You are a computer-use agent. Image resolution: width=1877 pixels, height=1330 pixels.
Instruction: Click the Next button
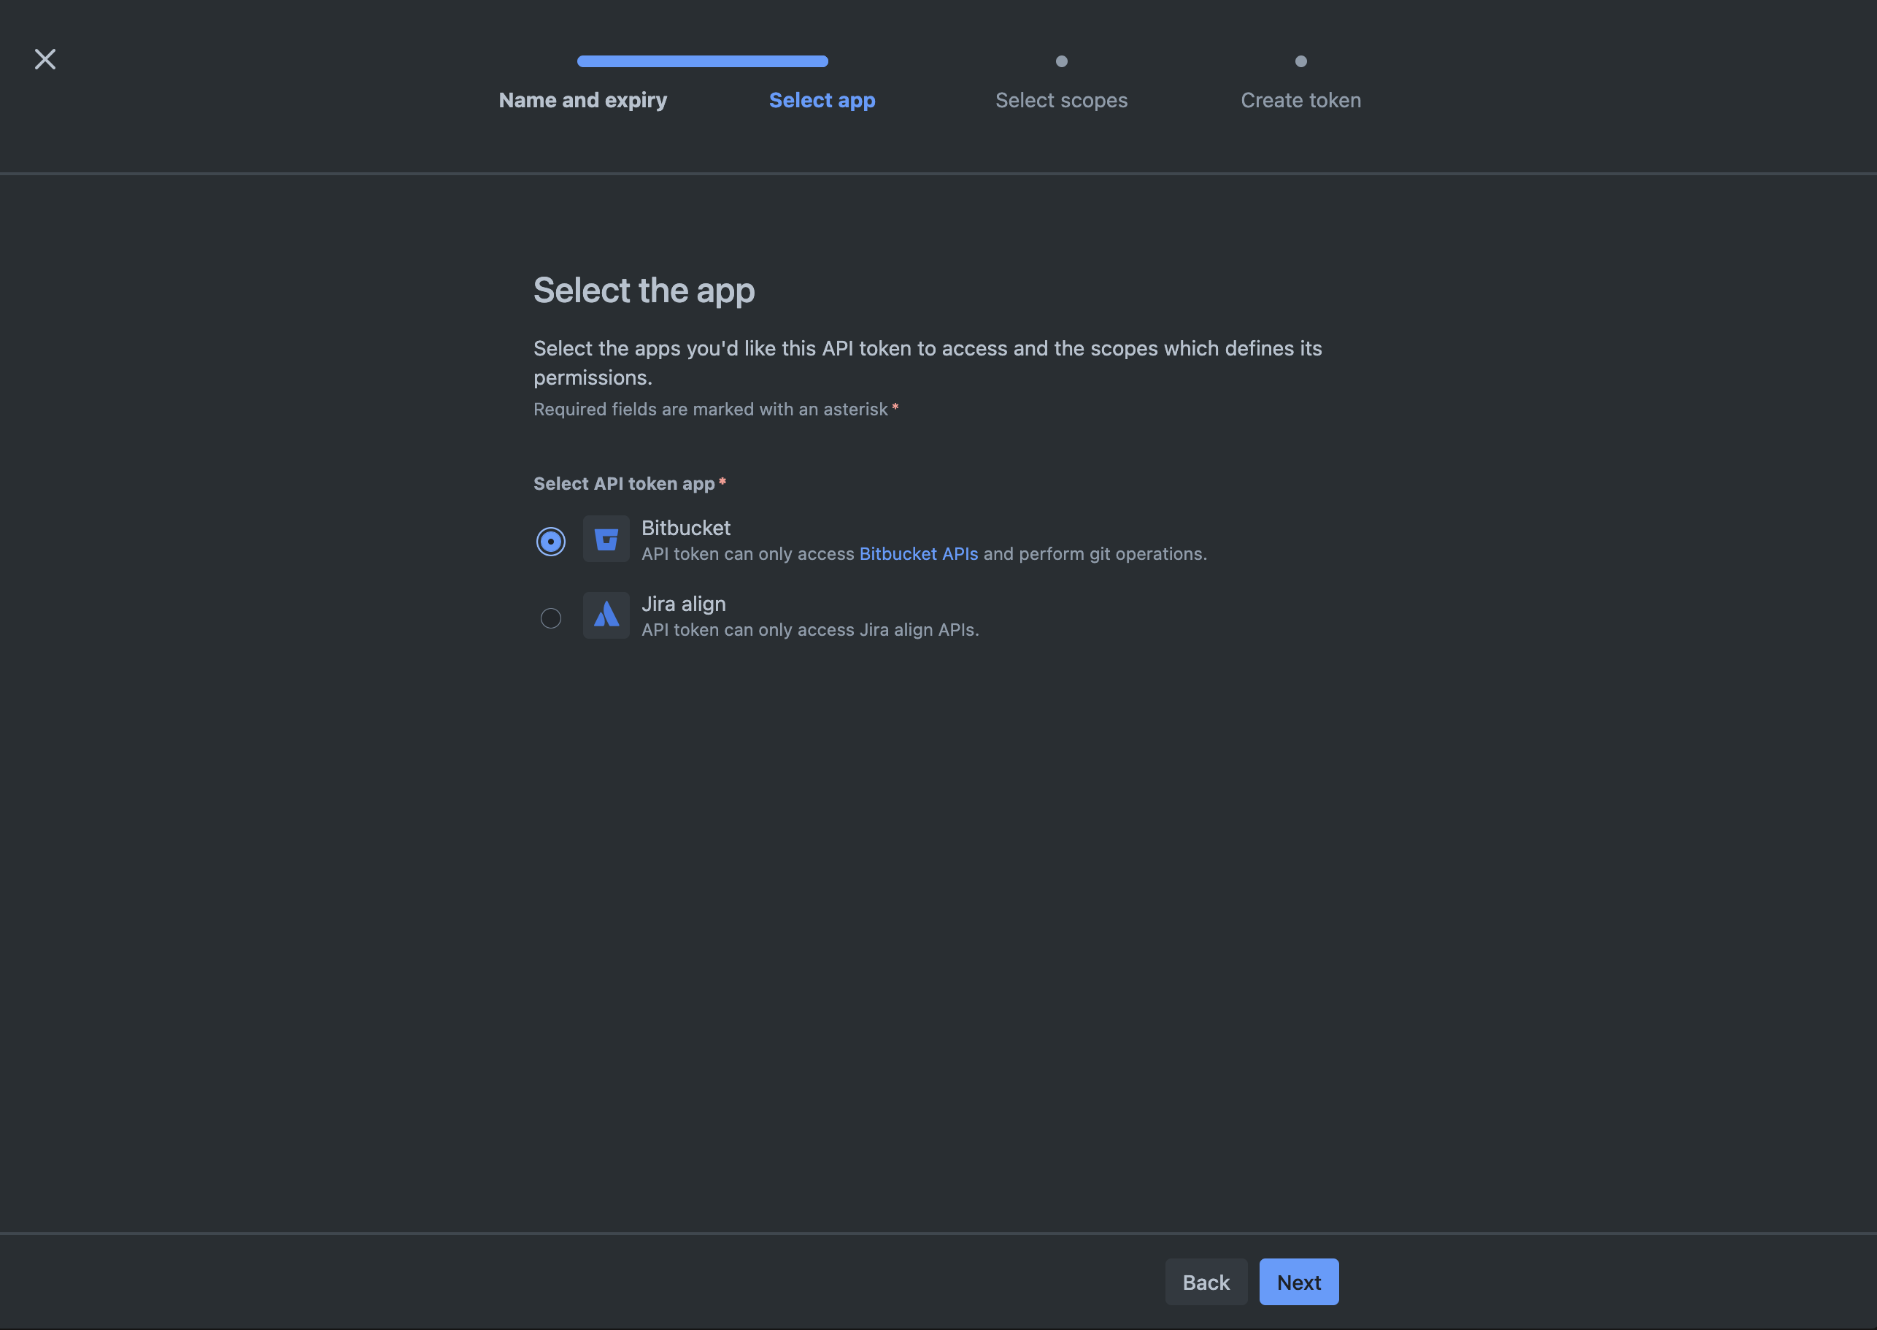pos(1298,1282)
